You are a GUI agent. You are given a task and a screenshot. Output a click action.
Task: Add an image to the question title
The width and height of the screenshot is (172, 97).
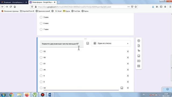[88, 43]
